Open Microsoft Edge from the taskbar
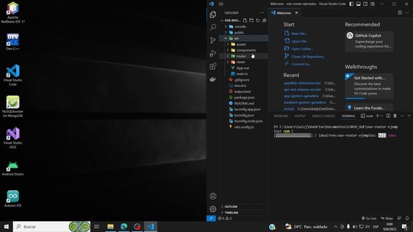Viewport: 413px width, 232px height. point(124,226)
